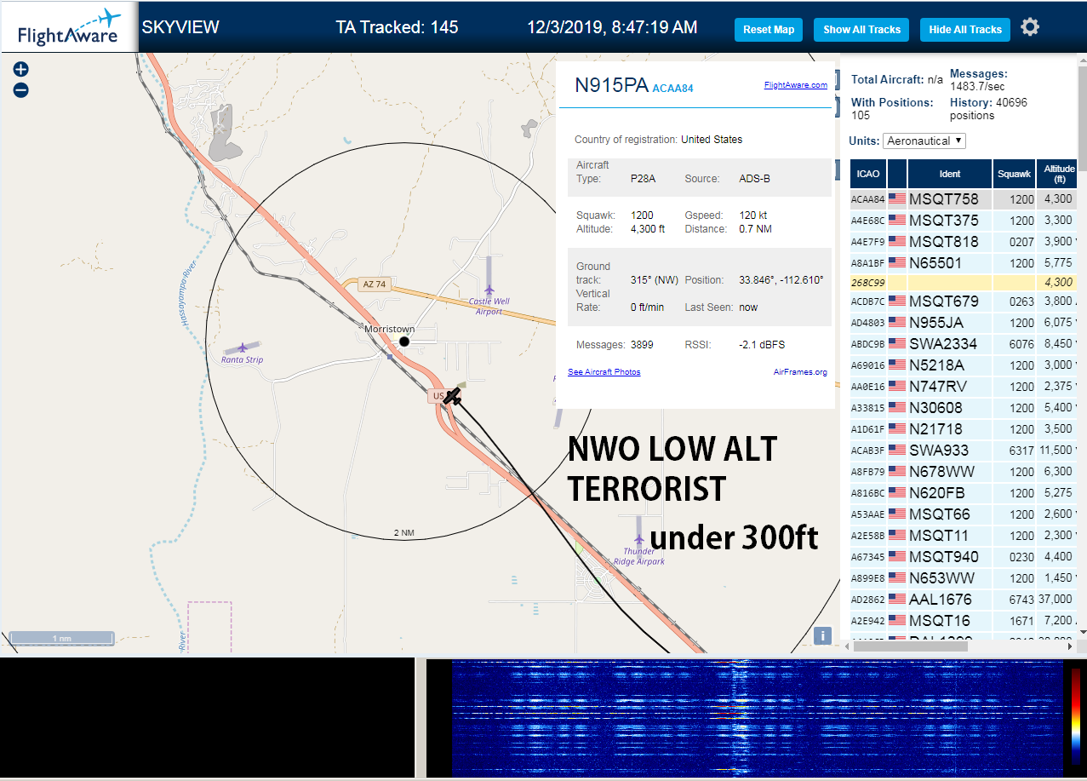Screen dimensions: 1087x781
Task: Select the SWA2334 aircraft row
Action: tap(964, 344)
